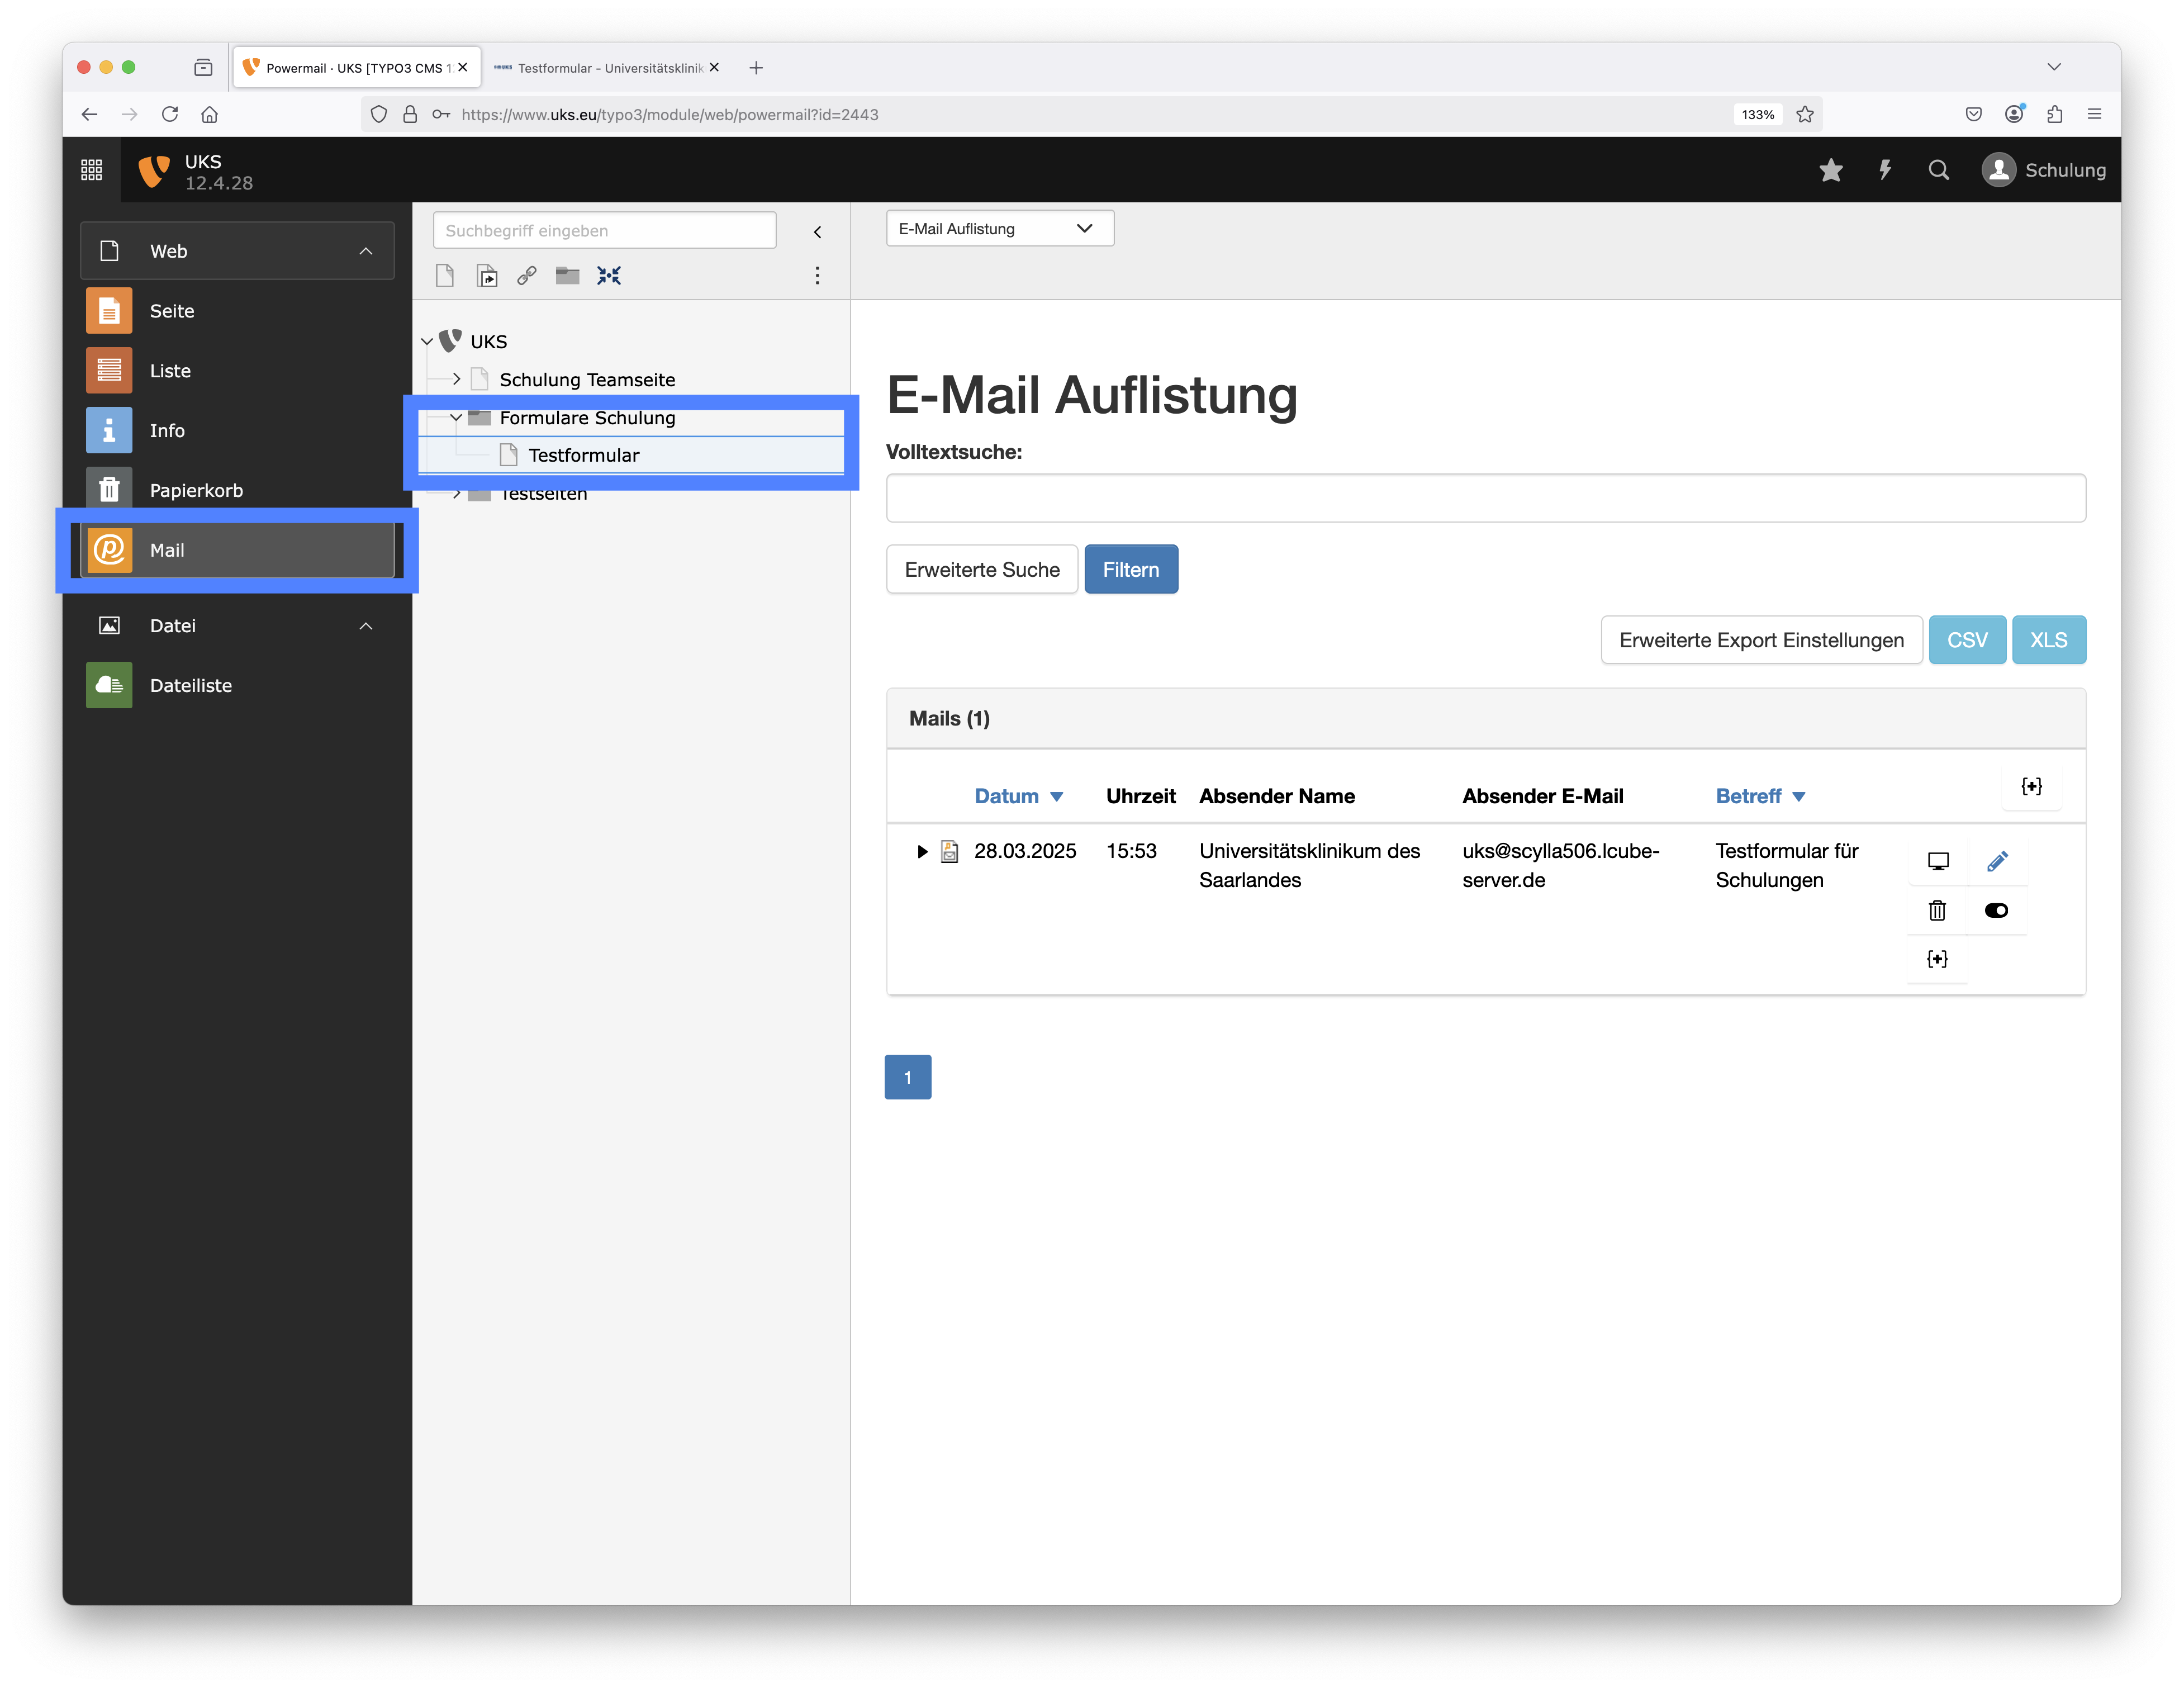2184x1688 pixels.
Task: Click the trash icon to delete the mail
Action: point(1937,910)
